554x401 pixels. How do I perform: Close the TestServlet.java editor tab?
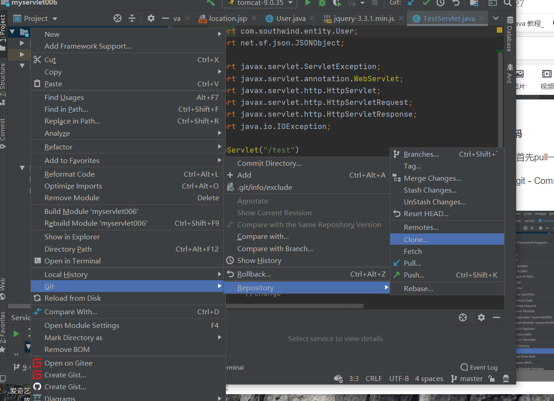[x=481, y=19]
